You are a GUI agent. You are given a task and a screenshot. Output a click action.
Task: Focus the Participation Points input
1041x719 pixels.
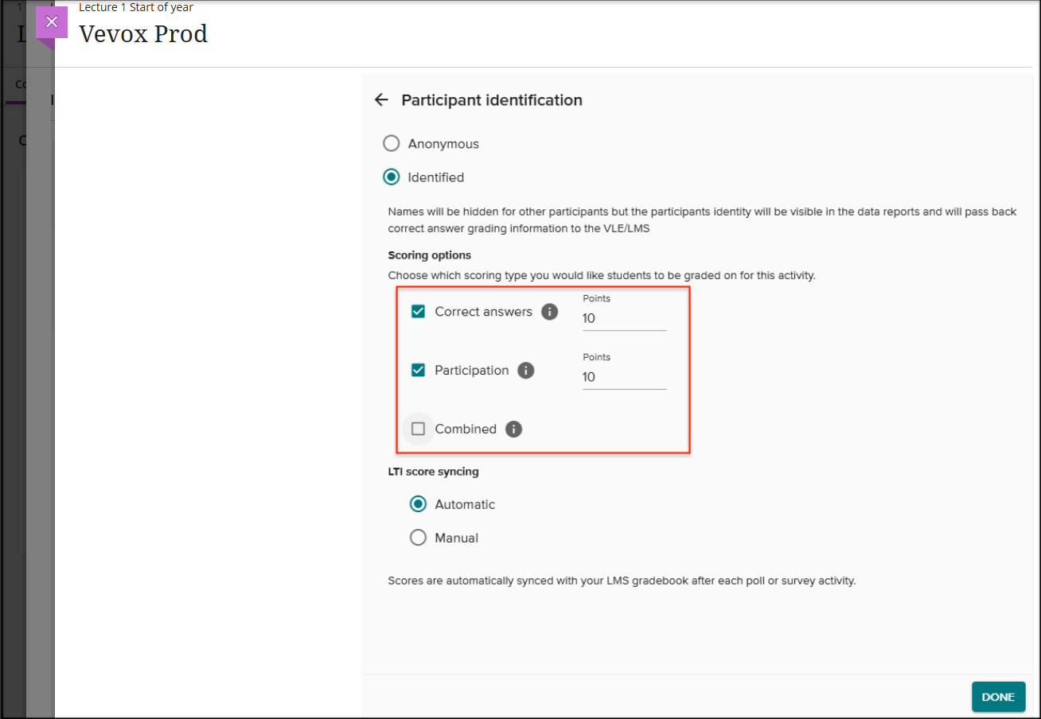pyautogui.click(x=624, y=378)
